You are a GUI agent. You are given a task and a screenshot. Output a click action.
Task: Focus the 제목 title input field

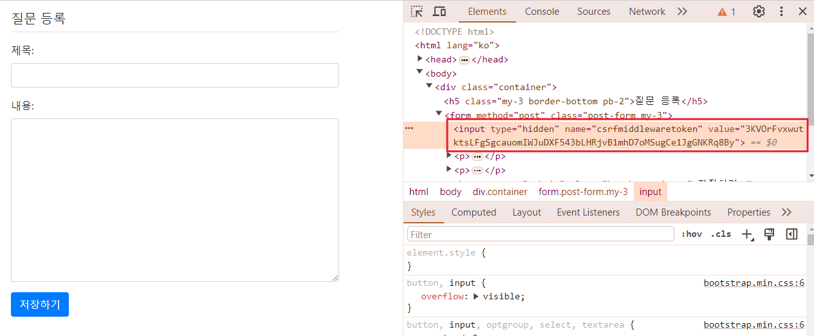(x=175, y=75)
